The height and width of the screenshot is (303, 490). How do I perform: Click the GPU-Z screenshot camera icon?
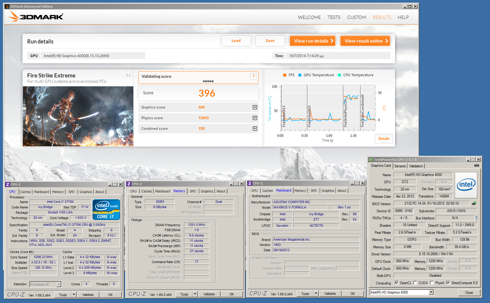coord(477,166)
